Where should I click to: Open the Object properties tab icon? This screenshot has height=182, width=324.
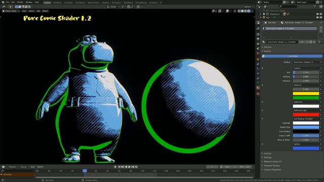click(x=258, y=60)
